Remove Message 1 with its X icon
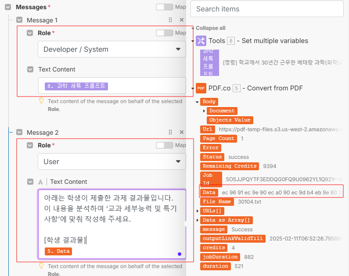Screen dimensions: 349x276 182,20
